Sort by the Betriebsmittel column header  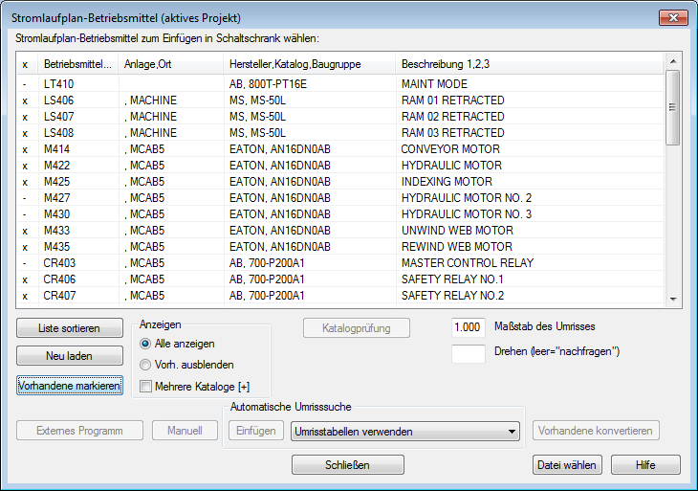point(77,64)
